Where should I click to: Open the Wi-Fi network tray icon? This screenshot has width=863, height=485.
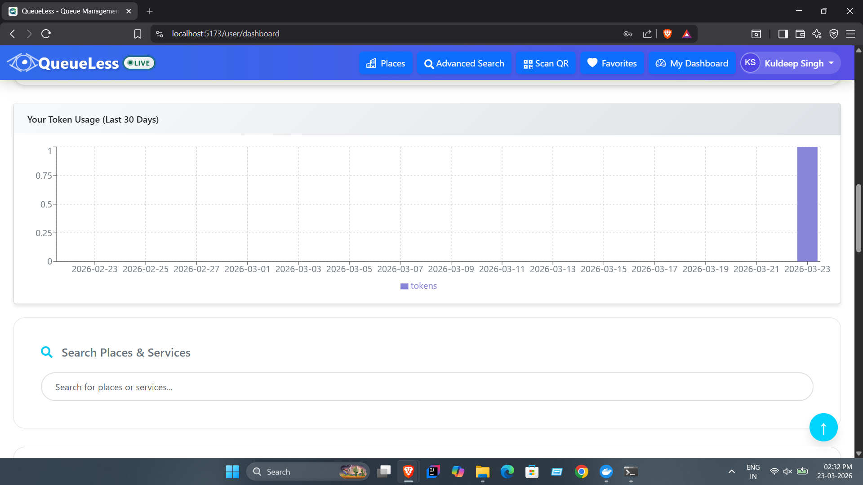pyautogui.click(x=774, y=472)
